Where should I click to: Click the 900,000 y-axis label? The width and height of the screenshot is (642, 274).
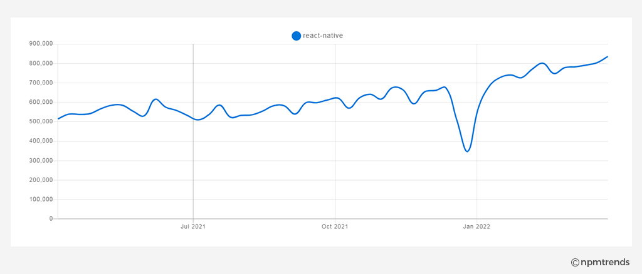[41, 44]
